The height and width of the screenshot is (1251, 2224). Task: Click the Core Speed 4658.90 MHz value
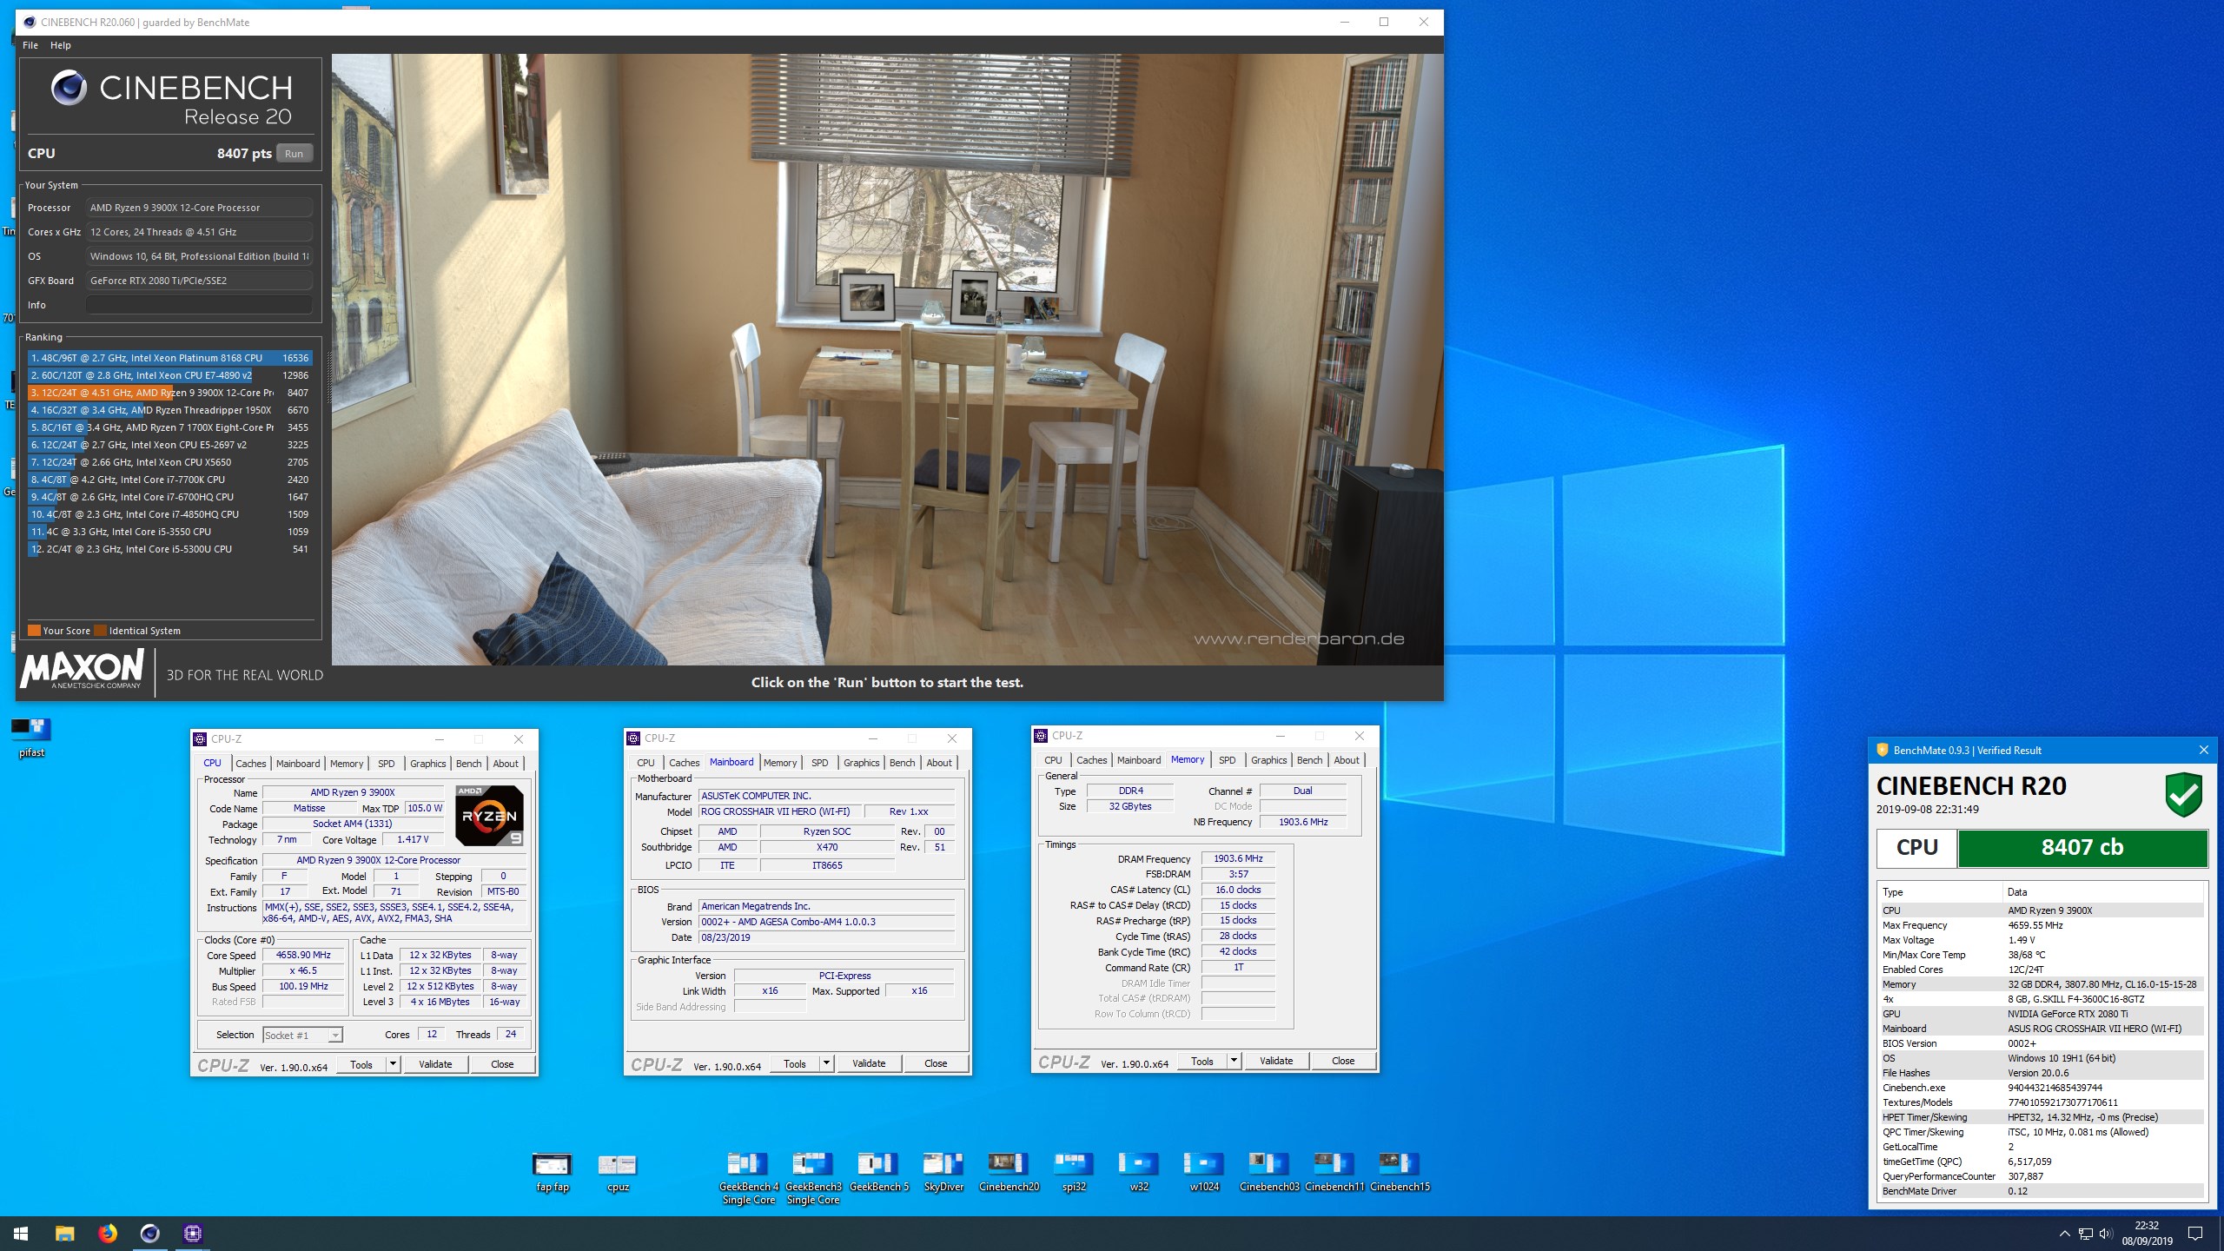pos(303,955)
